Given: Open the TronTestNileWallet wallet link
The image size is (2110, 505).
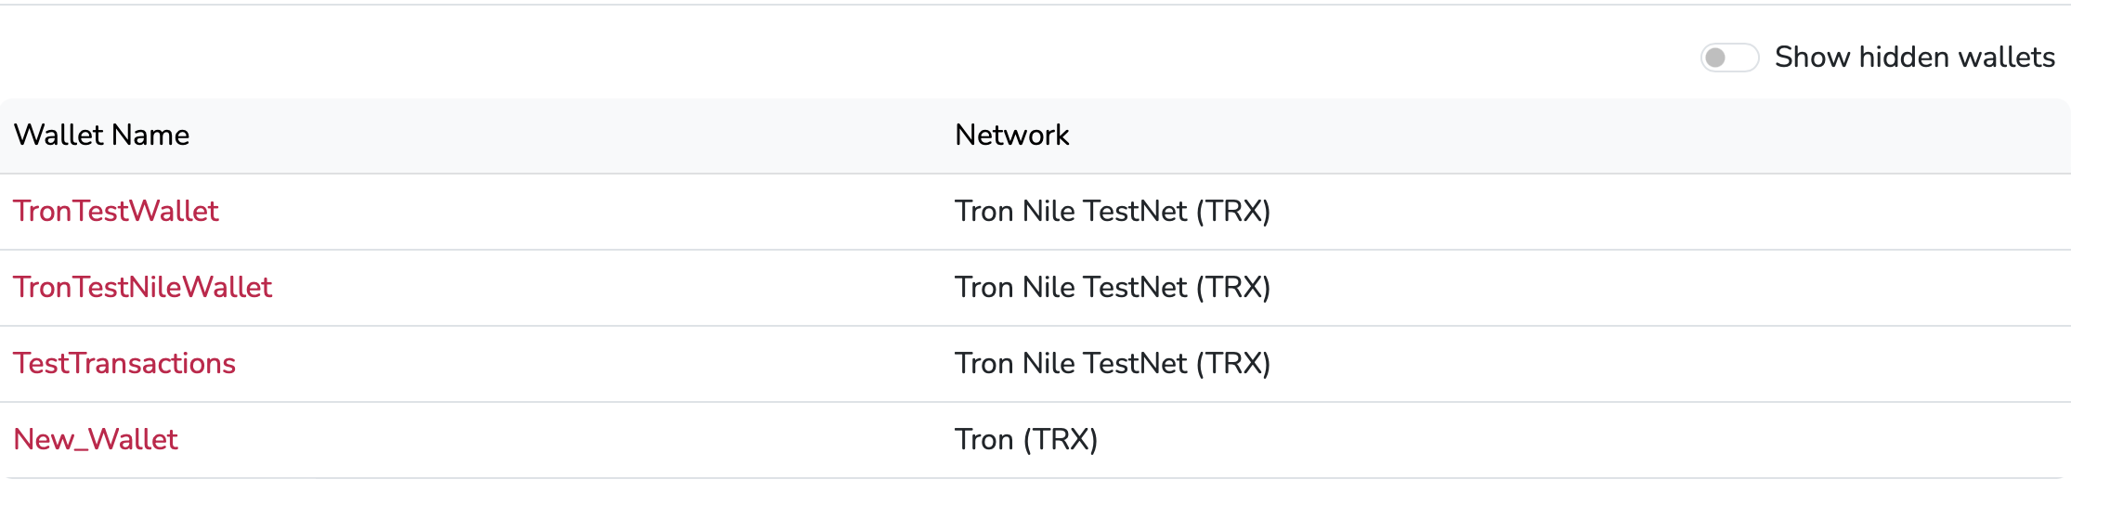Looking at the screenshot, I should pos(142,288).
